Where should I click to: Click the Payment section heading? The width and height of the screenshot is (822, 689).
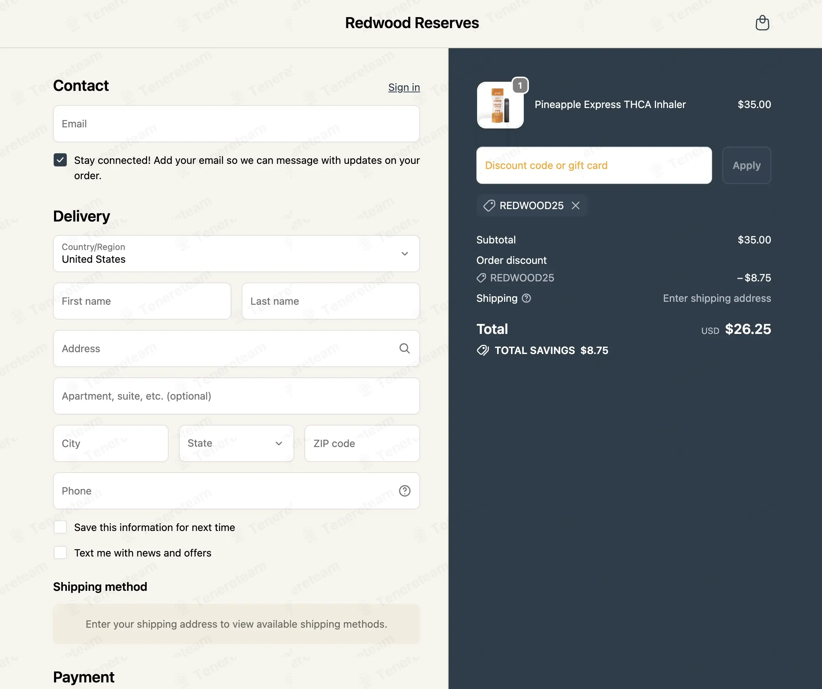point(84,677)
